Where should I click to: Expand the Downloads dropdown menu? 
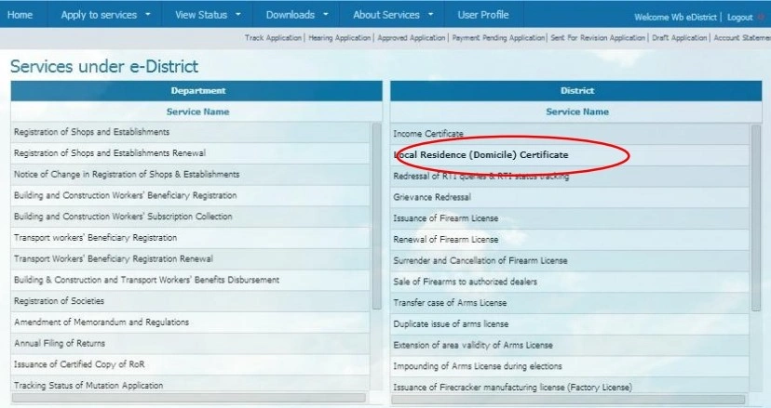pyautogui.click(x=296, y=15)
